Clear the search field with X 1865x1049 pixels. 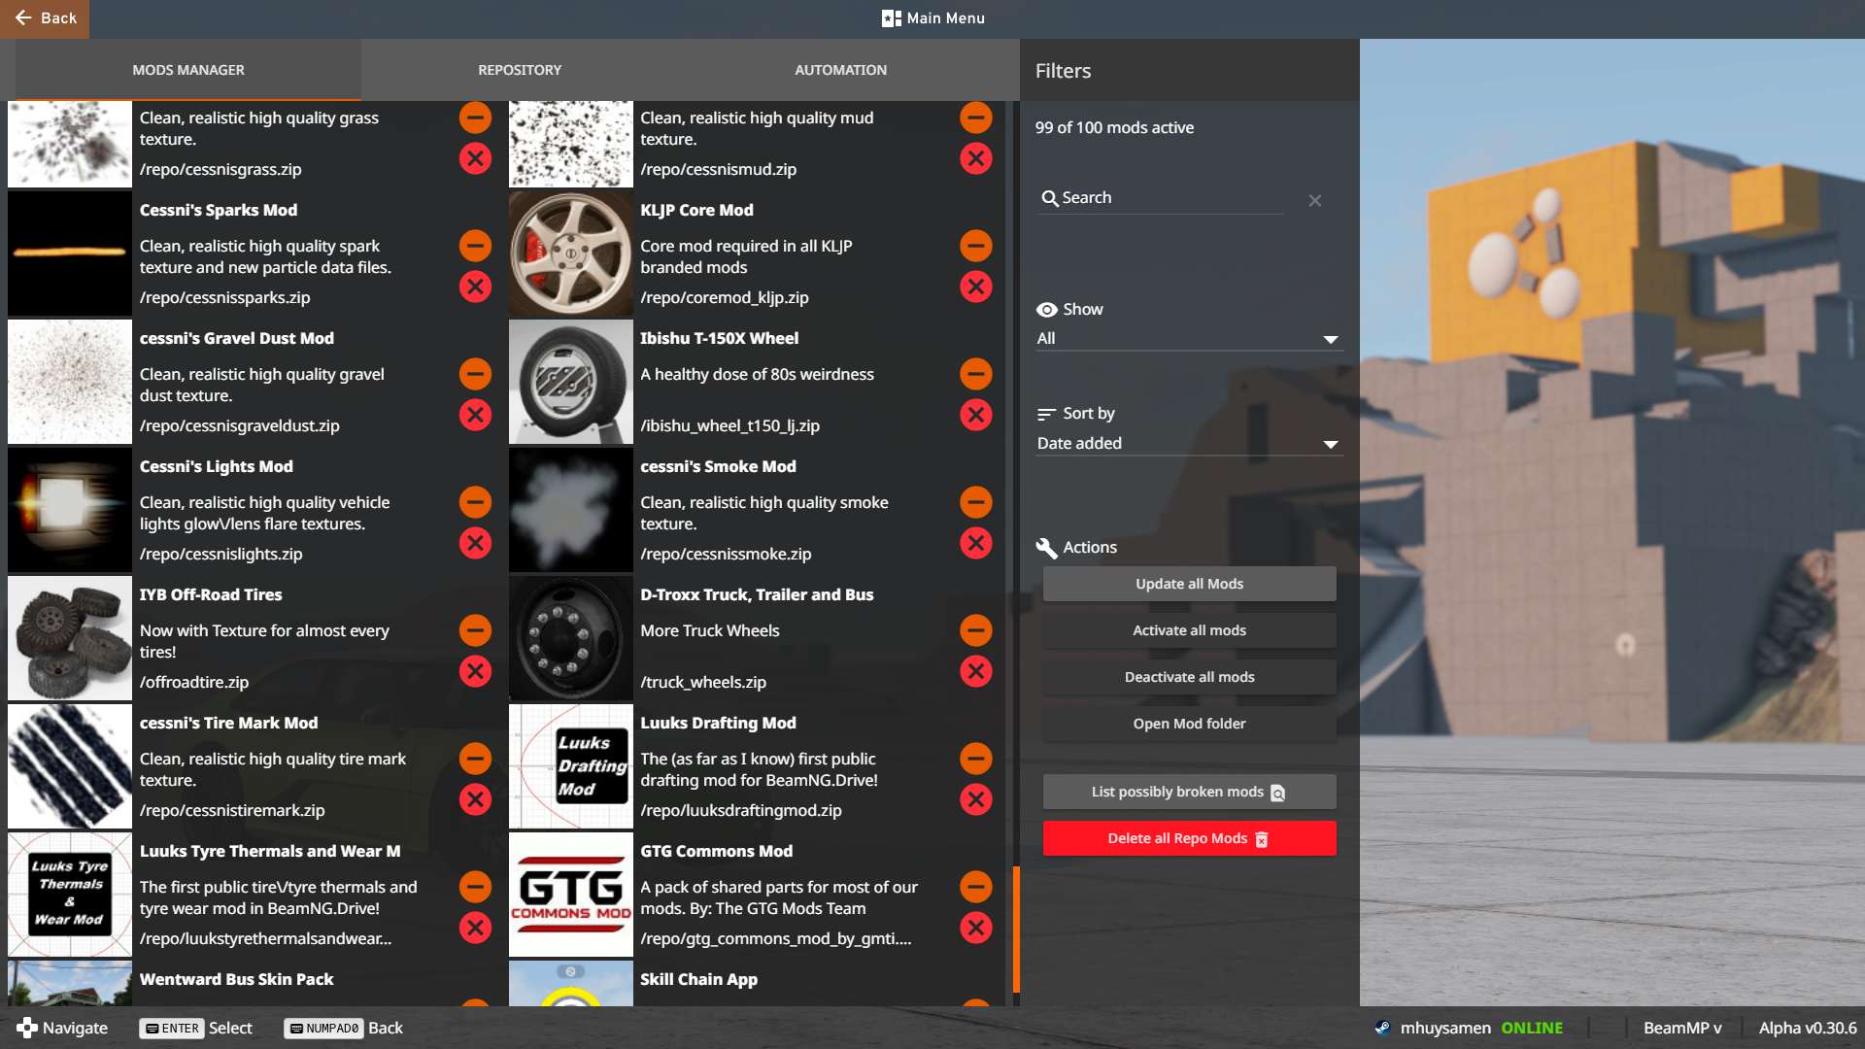(1315, 200)
